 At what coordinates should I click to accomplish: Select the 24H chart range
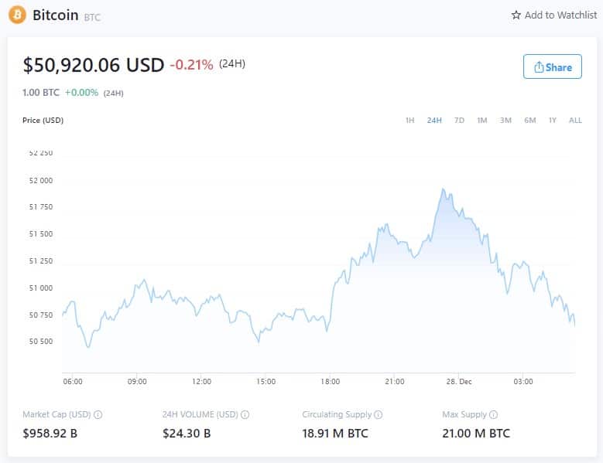434,120
